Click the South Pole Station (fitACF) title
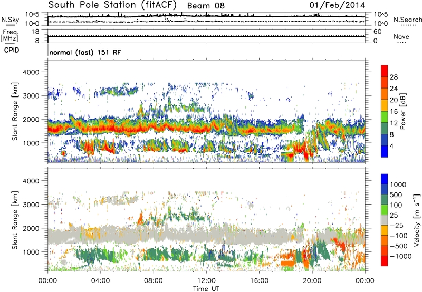Viewport: 422px width, 292px height. [x=112, y=5]
